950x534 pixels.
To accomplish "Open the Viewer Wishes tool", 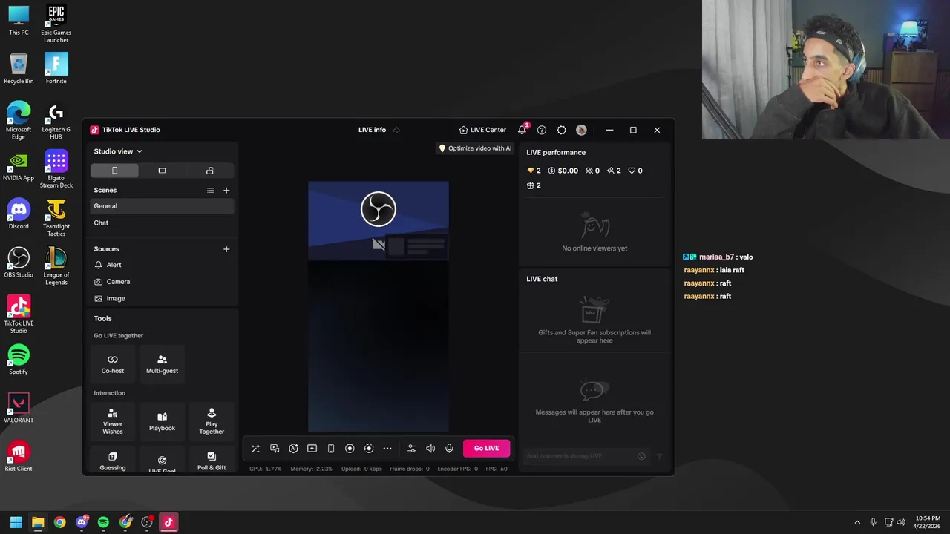I will 113,421.
